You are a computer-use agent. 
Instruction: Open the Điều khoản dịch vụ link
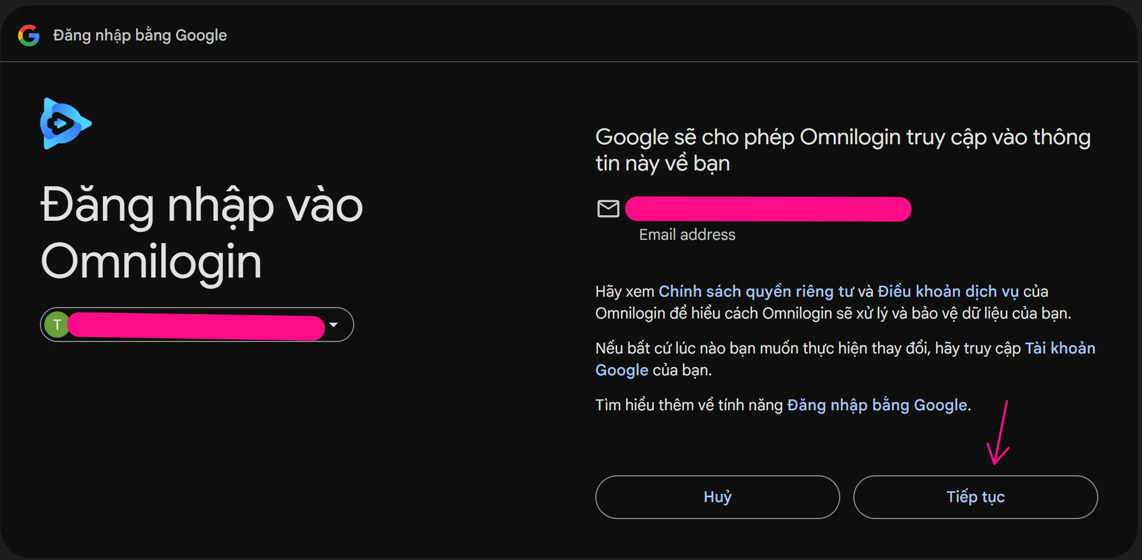[x=948, y=292]
